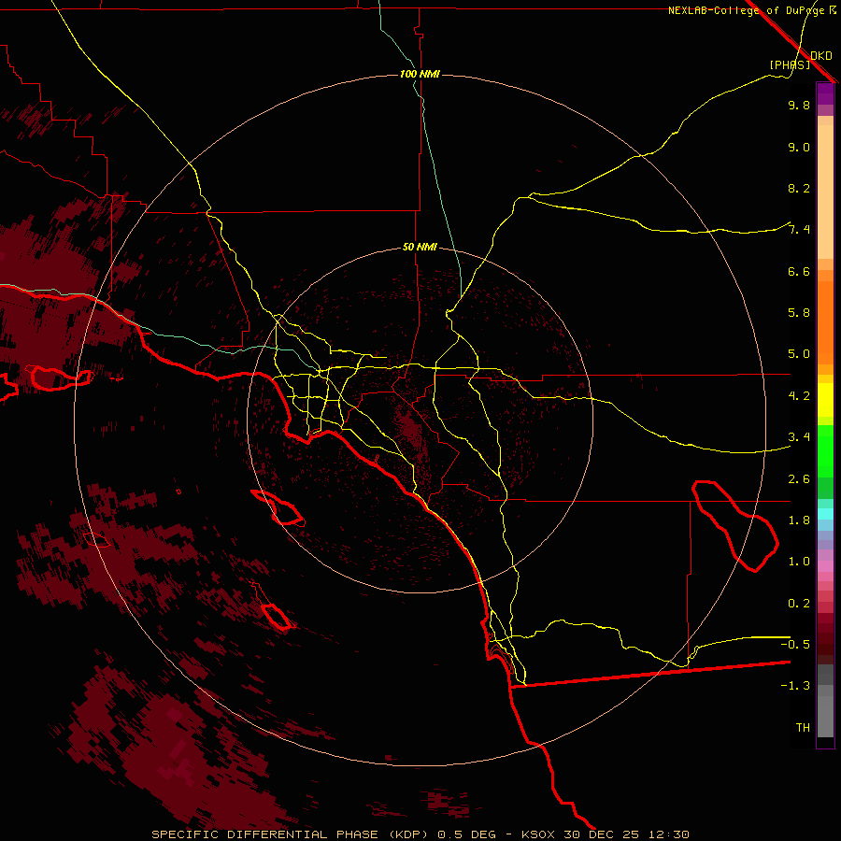Click the [PHAS] units label
Viewport: 841px width, 841px height.
[790, 64]
